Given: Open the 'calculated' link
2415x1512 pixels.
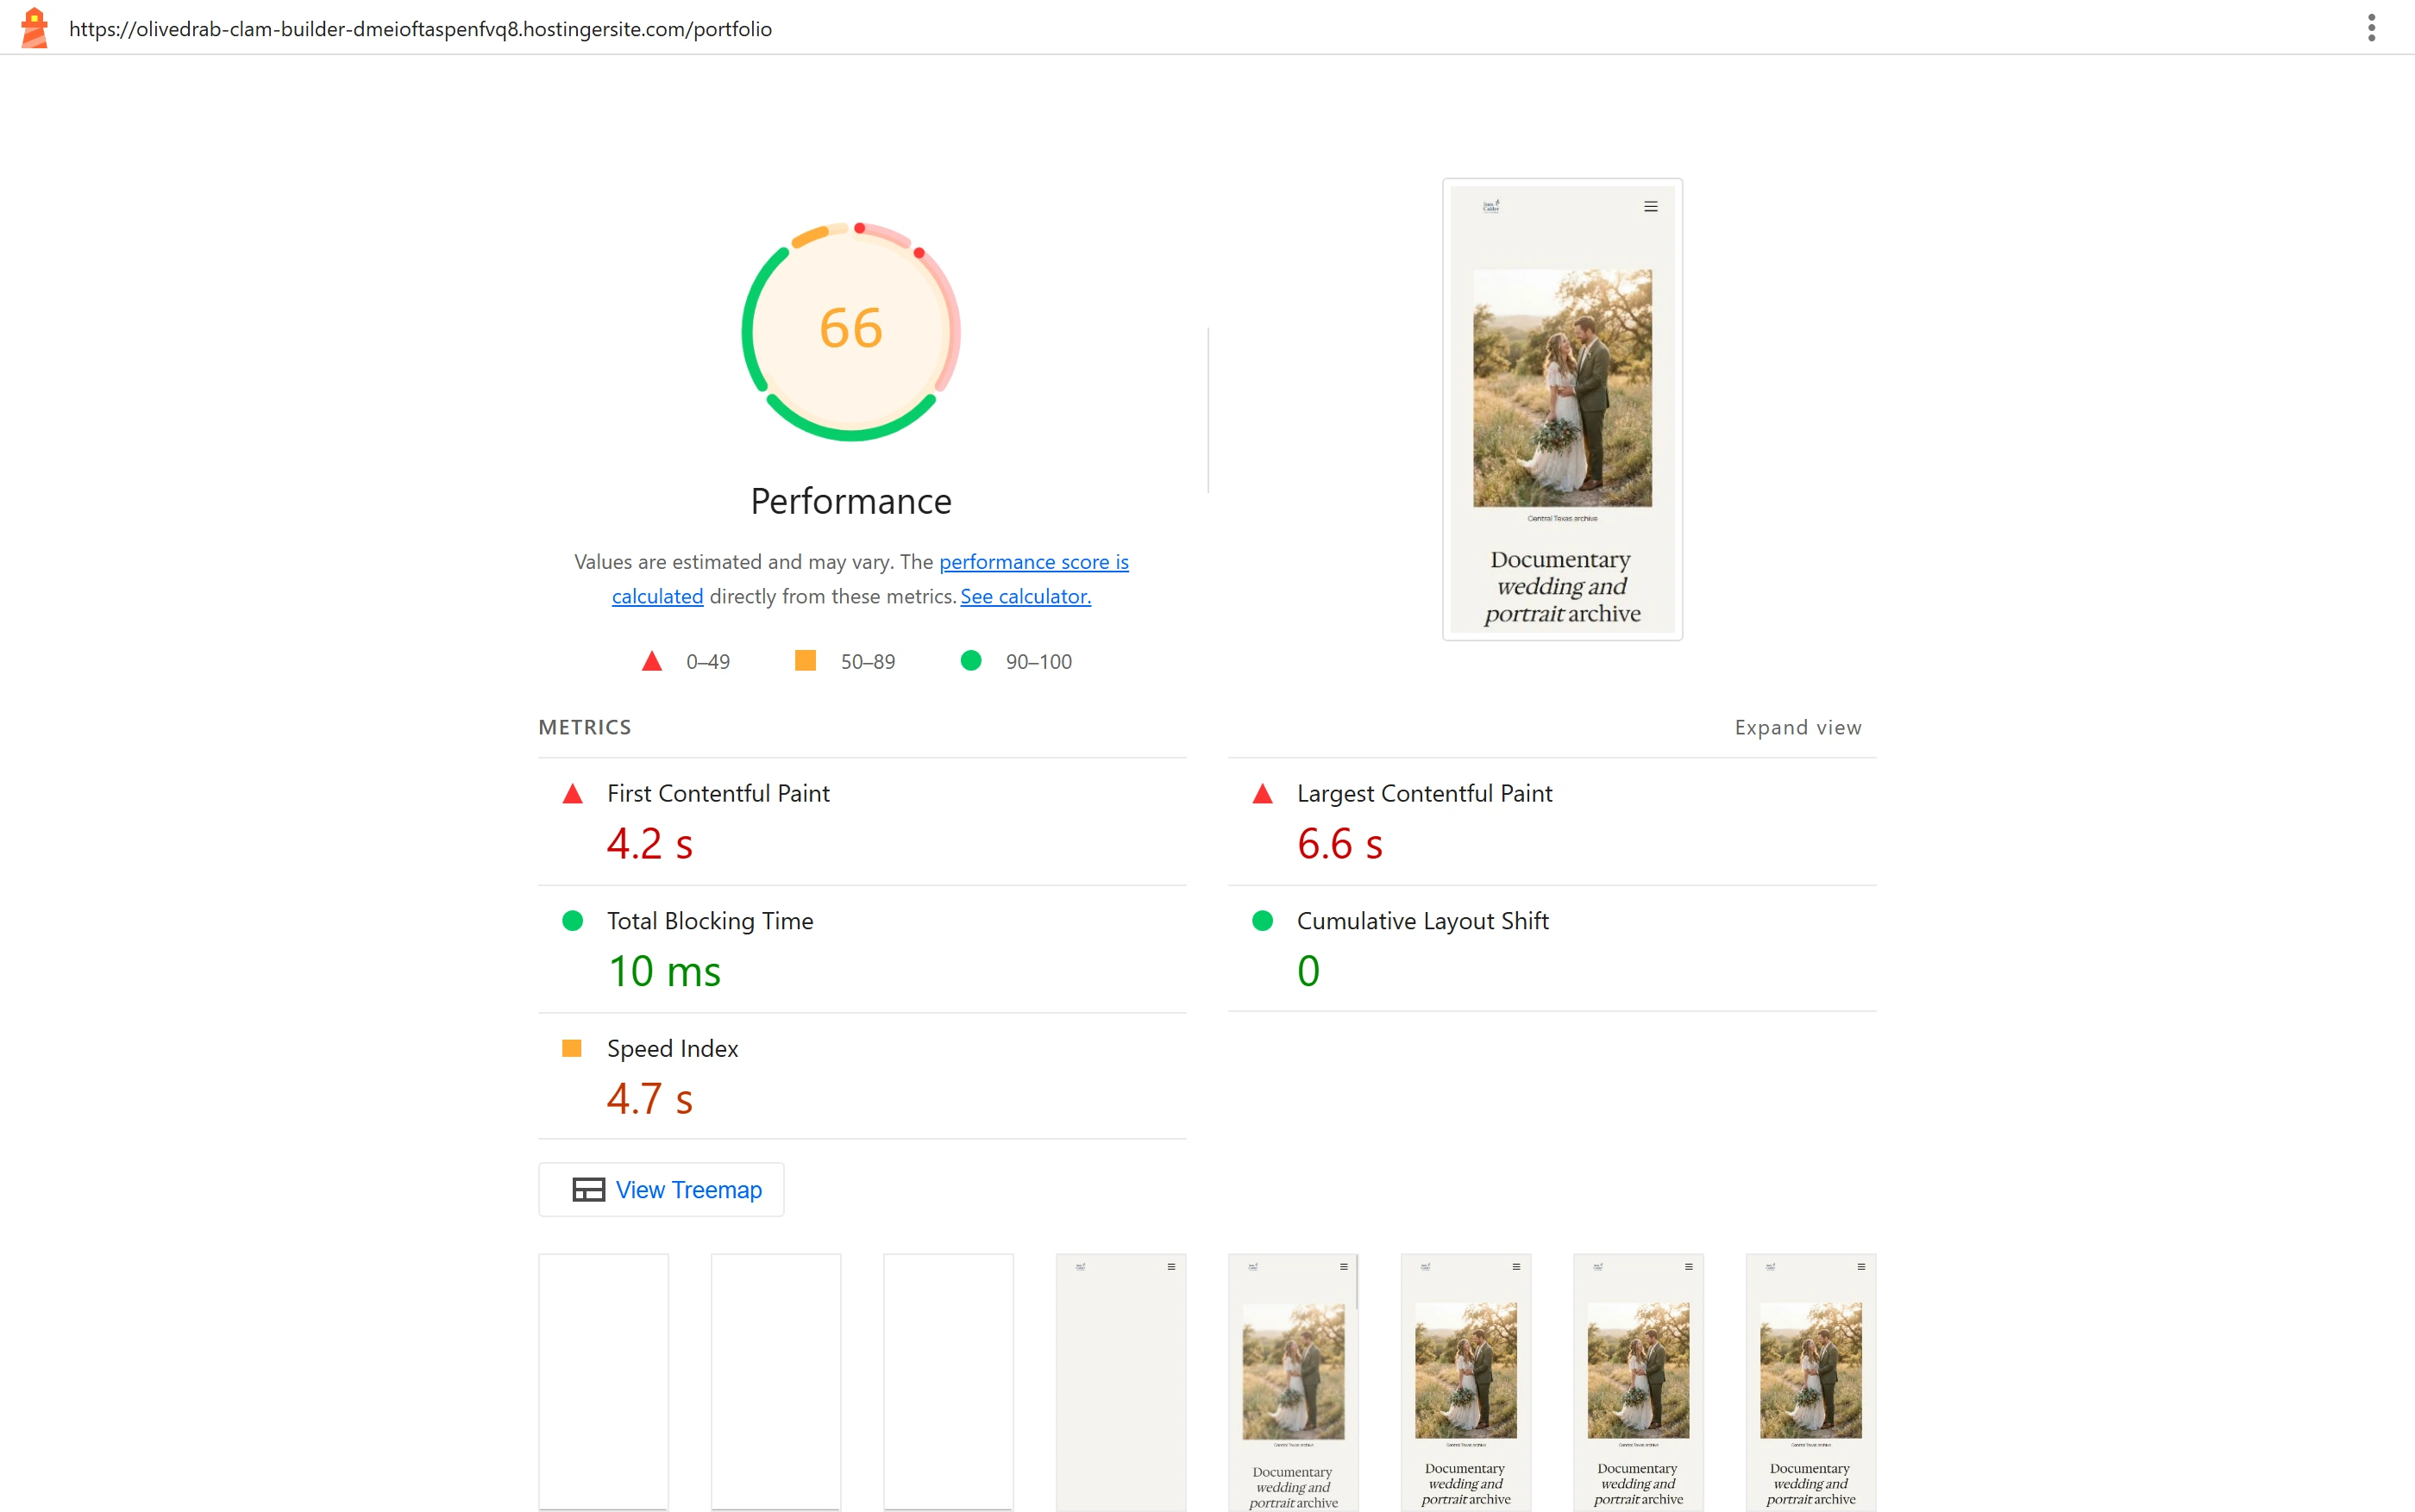Looking at the screenshot, I should [657, 596].
